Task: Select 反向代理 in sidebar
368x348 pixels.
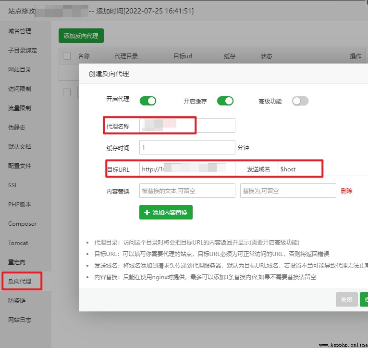Action: (x=20, y=282)
